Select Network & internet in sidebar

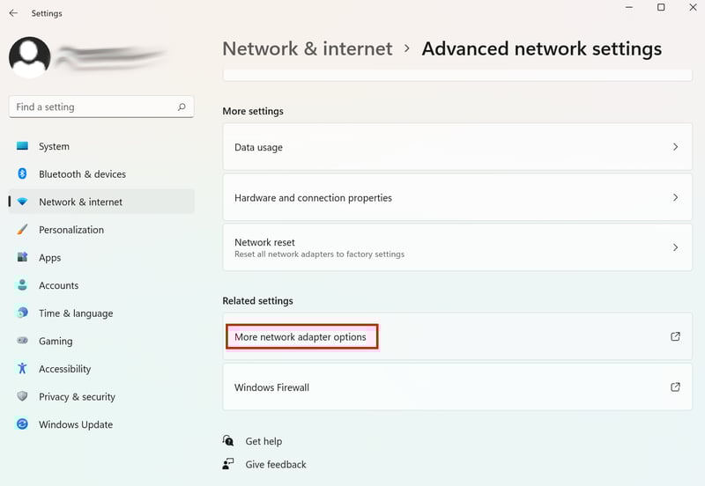pyautogui.click(x=101, y=202)
